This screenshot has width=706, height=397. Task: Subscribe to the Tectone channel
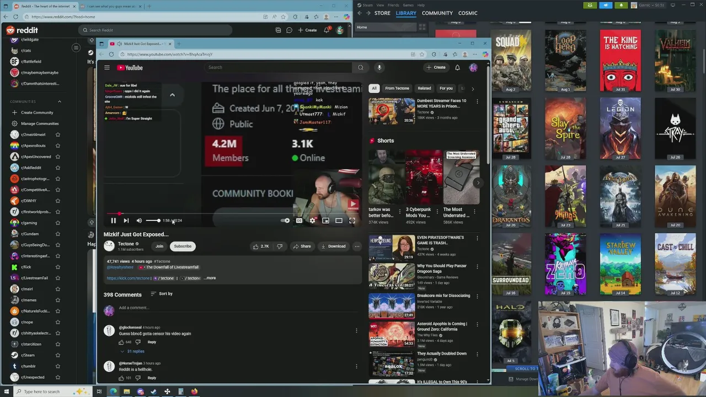[x=183, y=246]
